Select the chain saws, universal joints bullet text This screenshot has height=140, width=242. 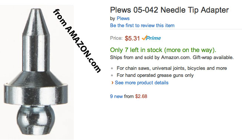(x=172, y=68)
